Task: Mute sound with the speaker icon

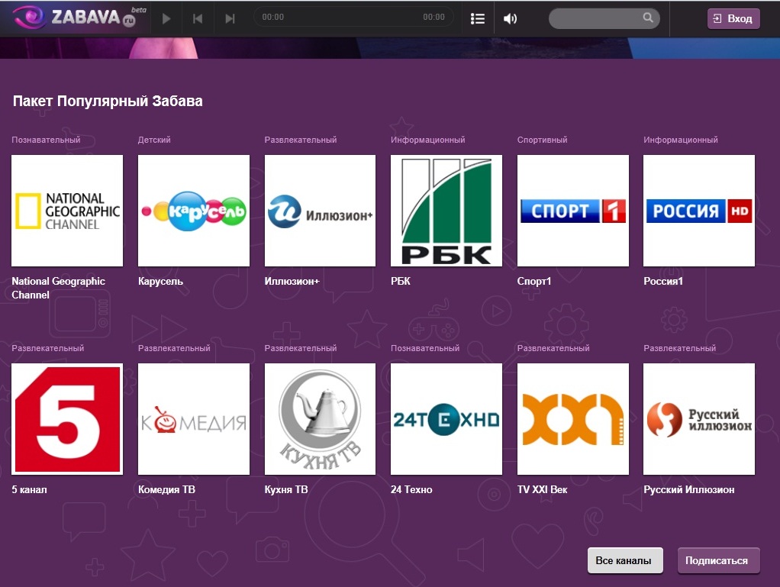Action: point(511,19)
